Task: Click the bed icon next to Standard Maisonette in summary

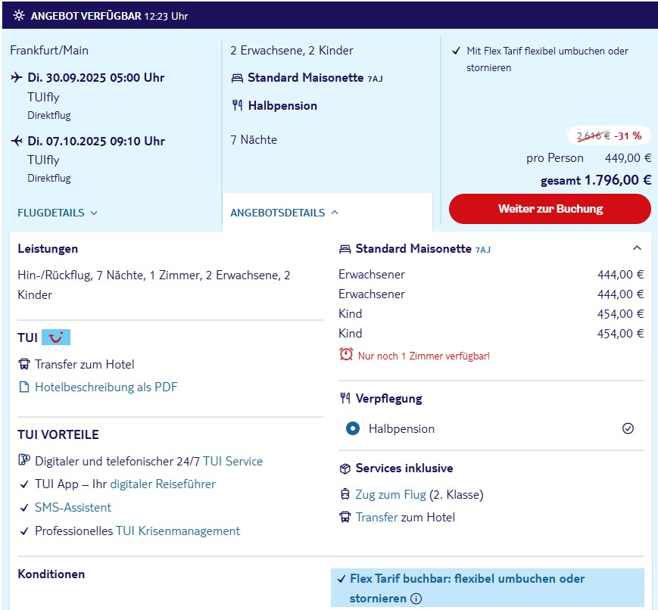Action: [237, 78]
